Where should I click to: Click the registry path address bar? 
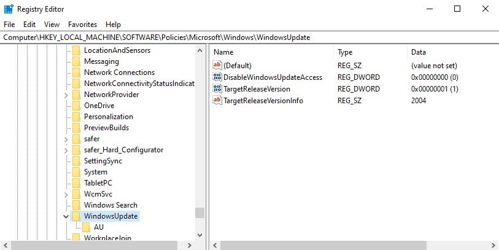pos(246,37)
